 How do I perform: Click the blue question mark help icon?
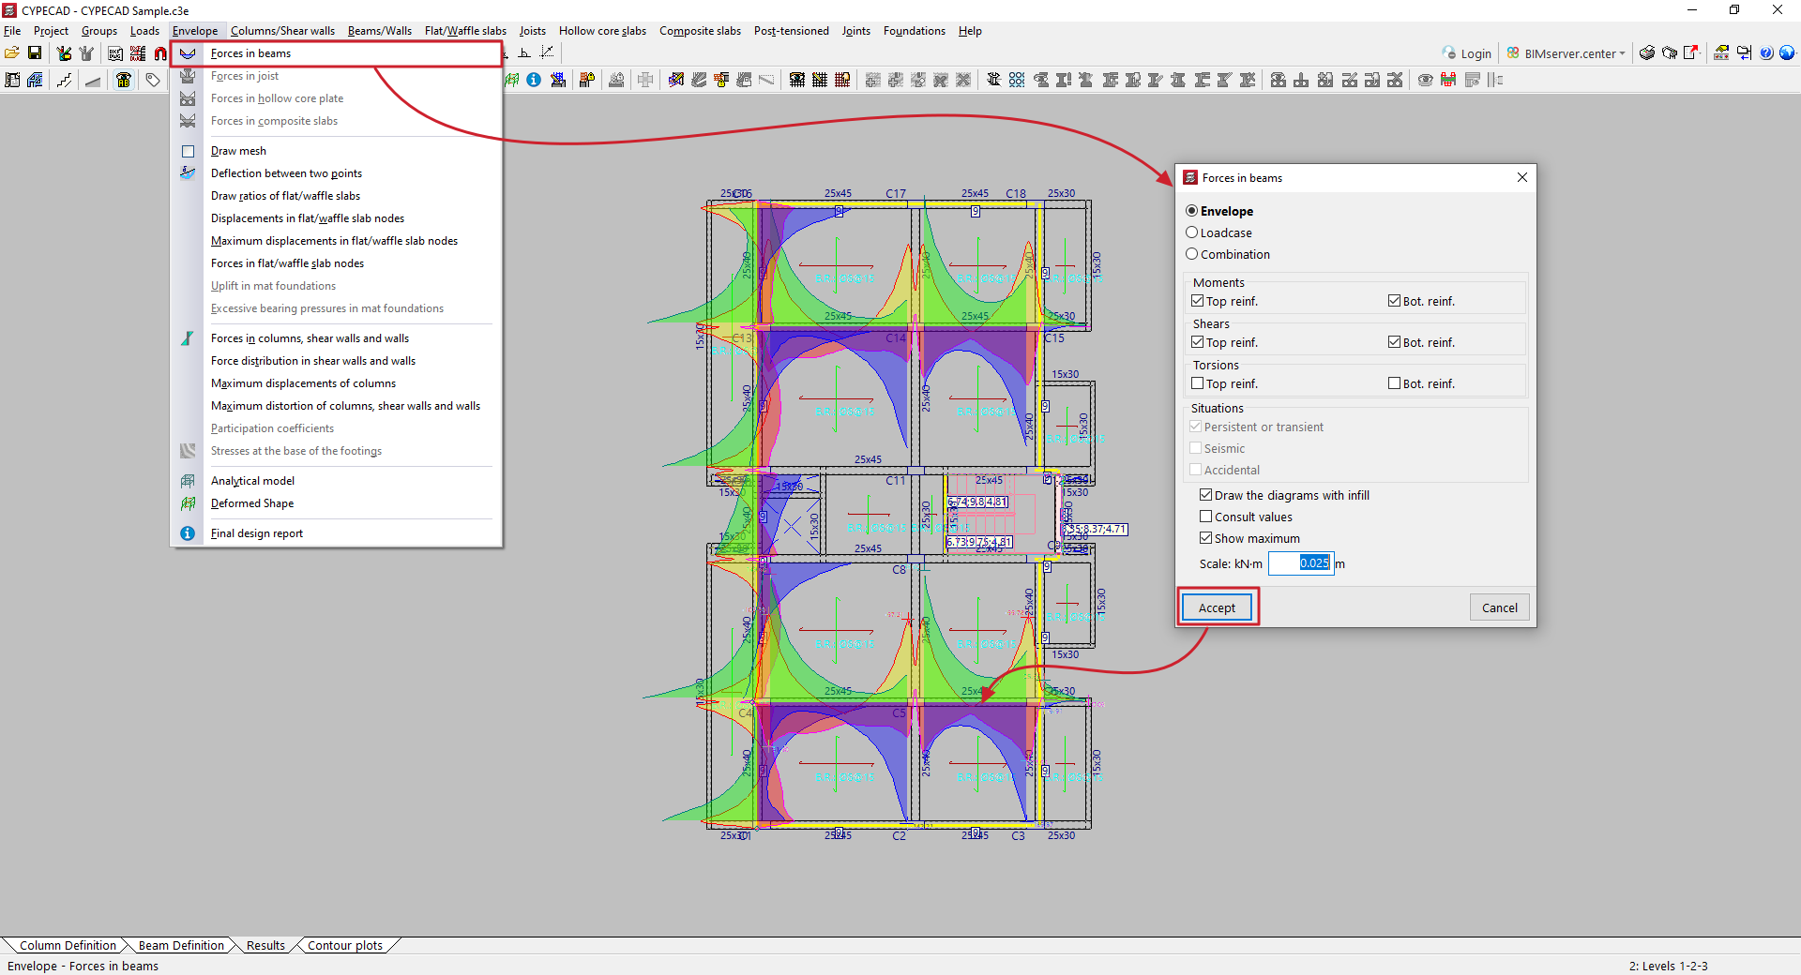(1766, 53)
